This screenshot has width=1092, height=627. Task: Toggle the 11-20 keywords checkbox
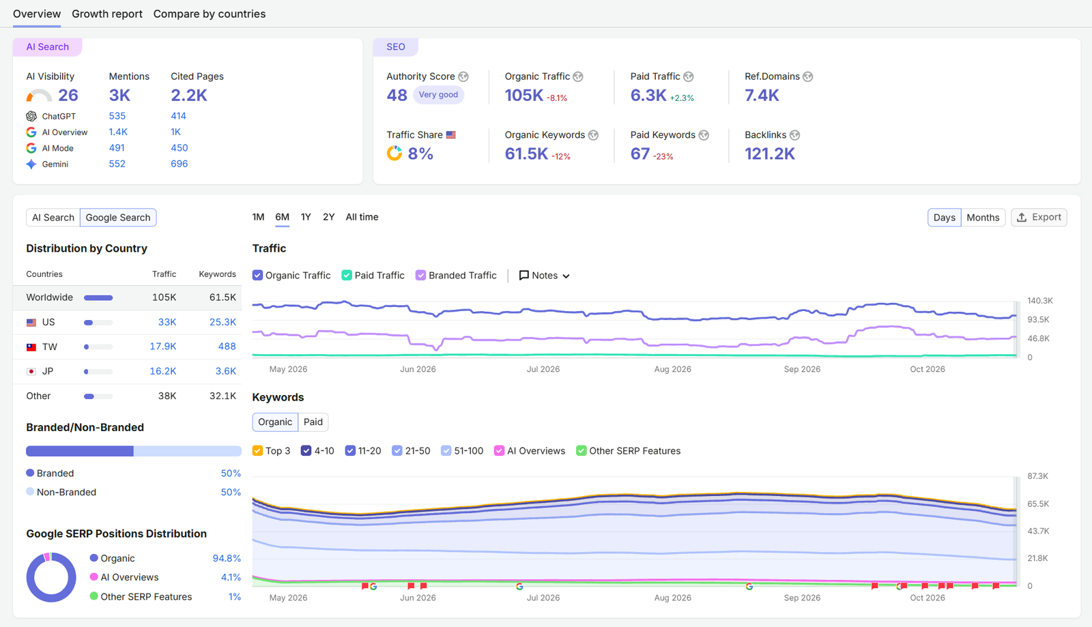pos(350,450)
